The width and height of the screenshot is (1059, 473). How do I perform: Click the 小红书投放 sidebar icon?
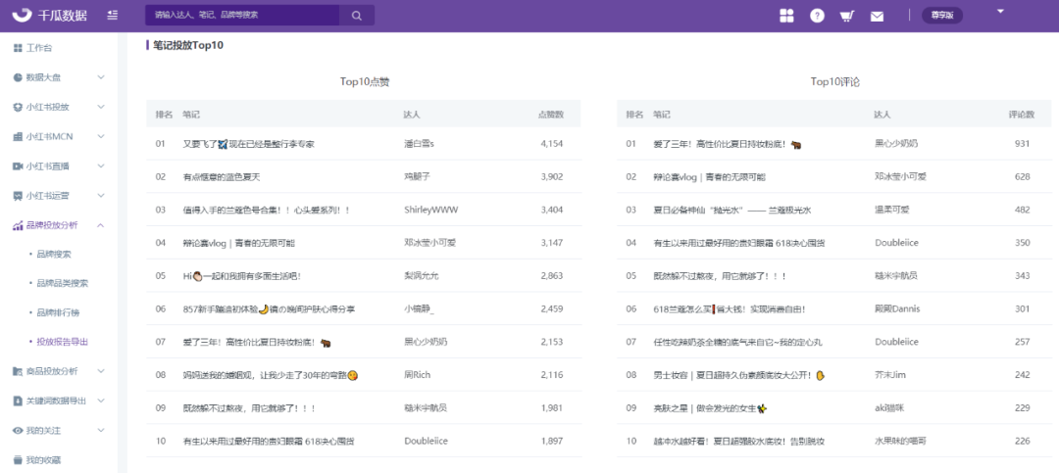[x=19, y=107]
